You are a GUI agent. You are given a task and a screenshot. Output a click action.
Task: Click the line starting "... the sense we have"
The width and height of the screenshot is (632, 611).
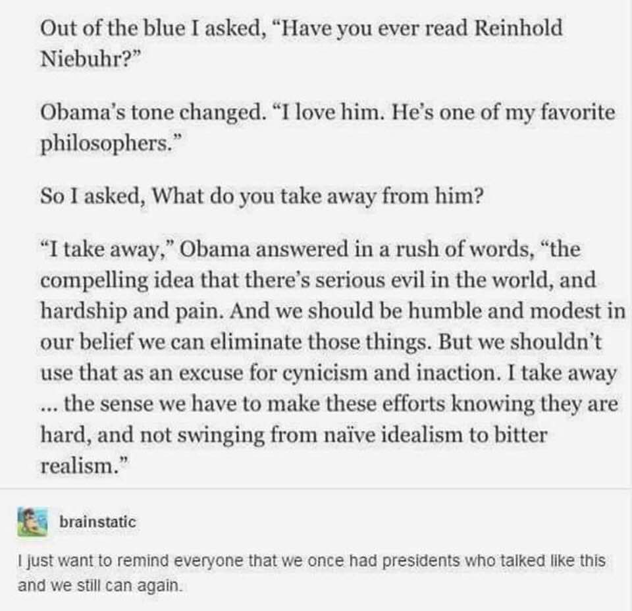(x=329, y=404)
